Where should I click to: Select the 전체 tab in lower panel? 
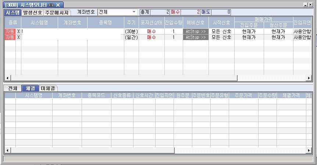[13, 88]
